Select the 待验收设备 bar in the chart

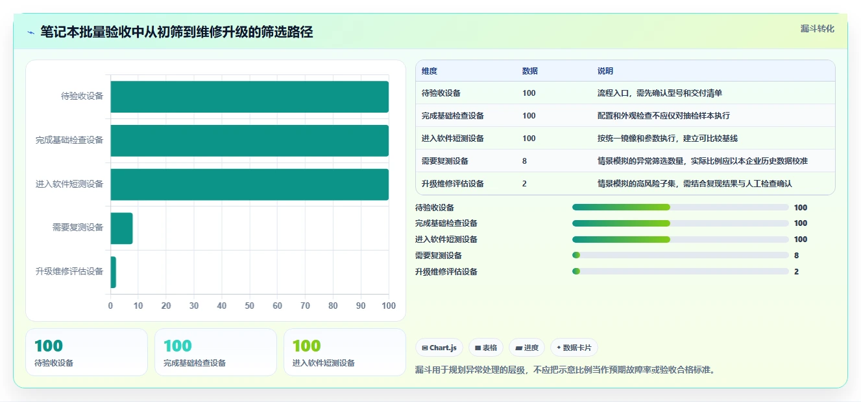click(249, 96)
